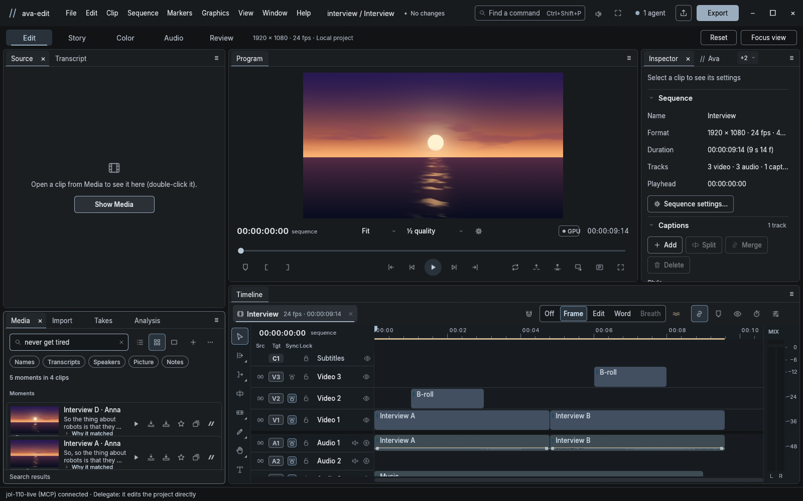Image resolution: width=803 pixels, height=501 pixels.
Task: Switch to the Takes tab
Action: pos(103,321)
